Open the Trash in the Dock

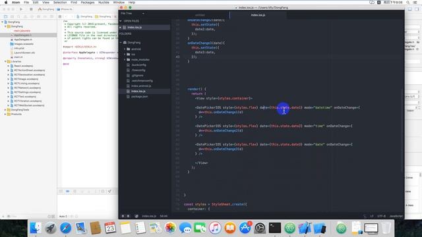tap(386, 228)
